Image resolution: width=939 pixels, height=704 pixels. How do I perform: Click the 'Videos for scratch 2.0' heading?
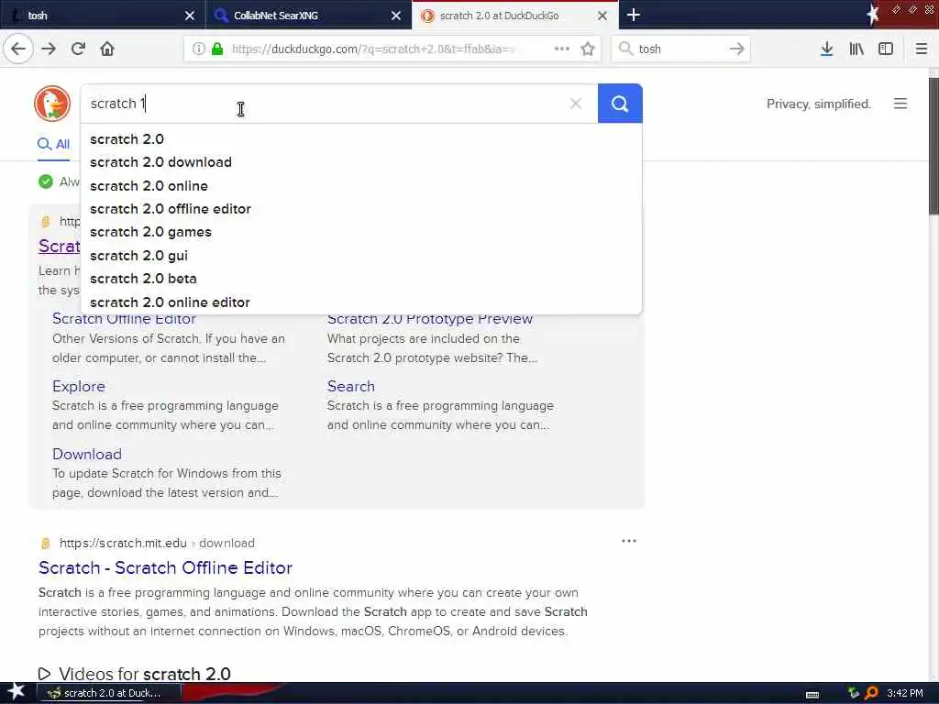[144, 674]
